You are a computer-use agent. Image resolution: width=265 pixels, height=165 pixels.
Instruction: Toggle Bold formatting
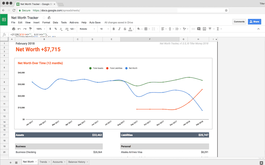(114, 29)
